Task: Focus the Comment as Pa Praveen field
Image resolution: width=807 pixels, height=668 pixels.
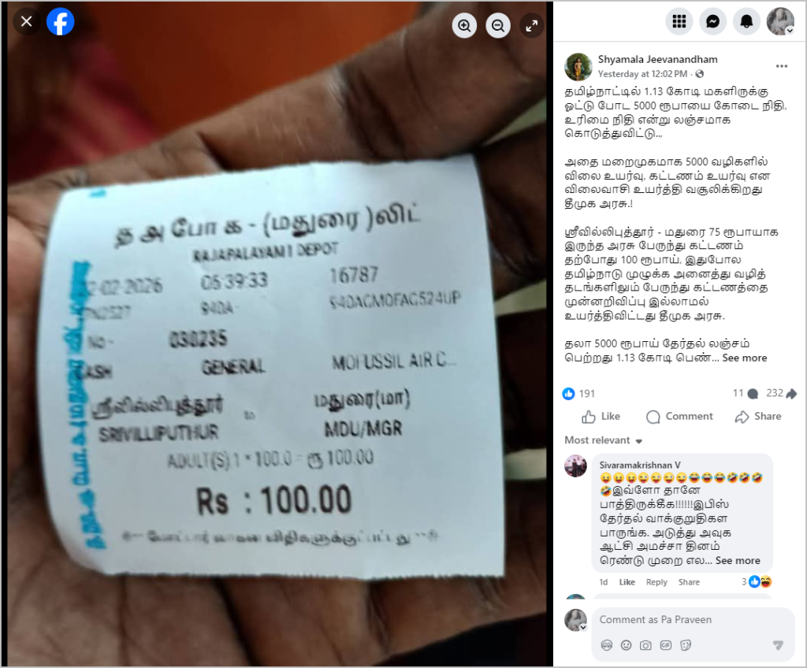Action: (693, 620)
